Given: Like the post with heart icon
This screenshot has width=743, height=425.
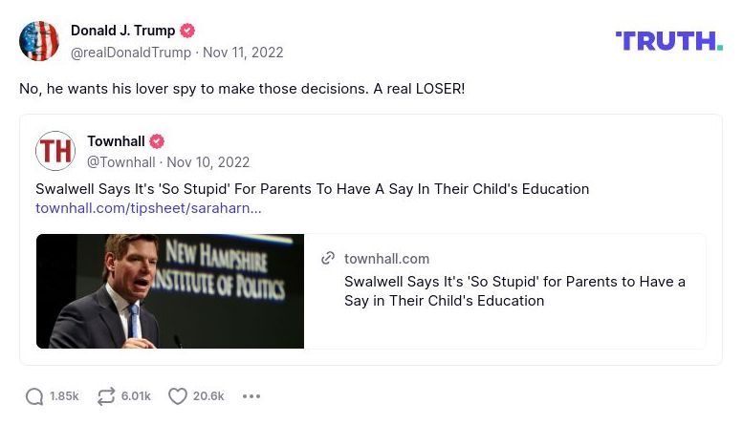Looking at the screenshot, I should point(177,396).
